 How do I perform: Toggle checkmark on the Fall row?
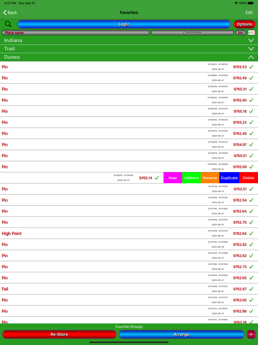click(x=251, y=289)
